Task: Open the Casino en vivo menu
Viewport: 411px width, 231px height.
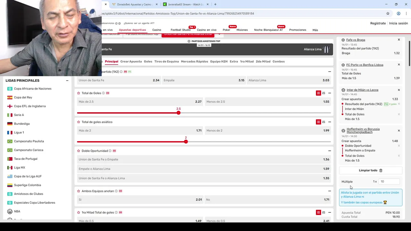Action: 207,30
